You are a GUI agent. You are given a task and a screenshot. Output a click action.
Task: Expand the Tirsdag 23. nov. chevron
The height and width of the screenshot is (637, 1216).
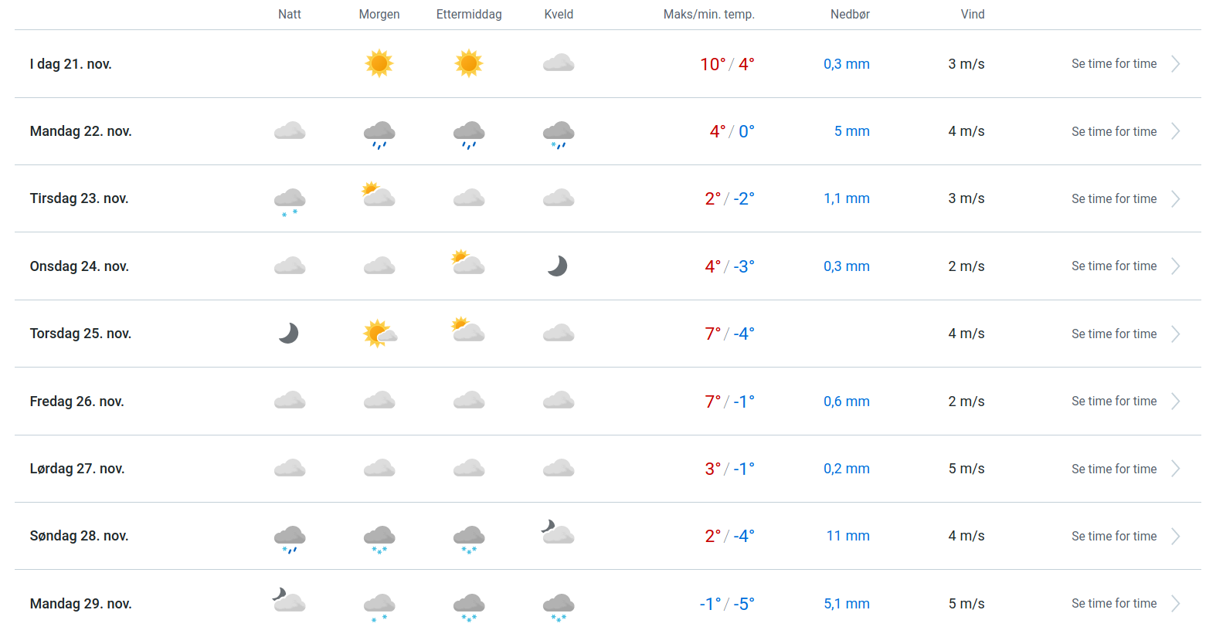click(x=1175, y=199)
